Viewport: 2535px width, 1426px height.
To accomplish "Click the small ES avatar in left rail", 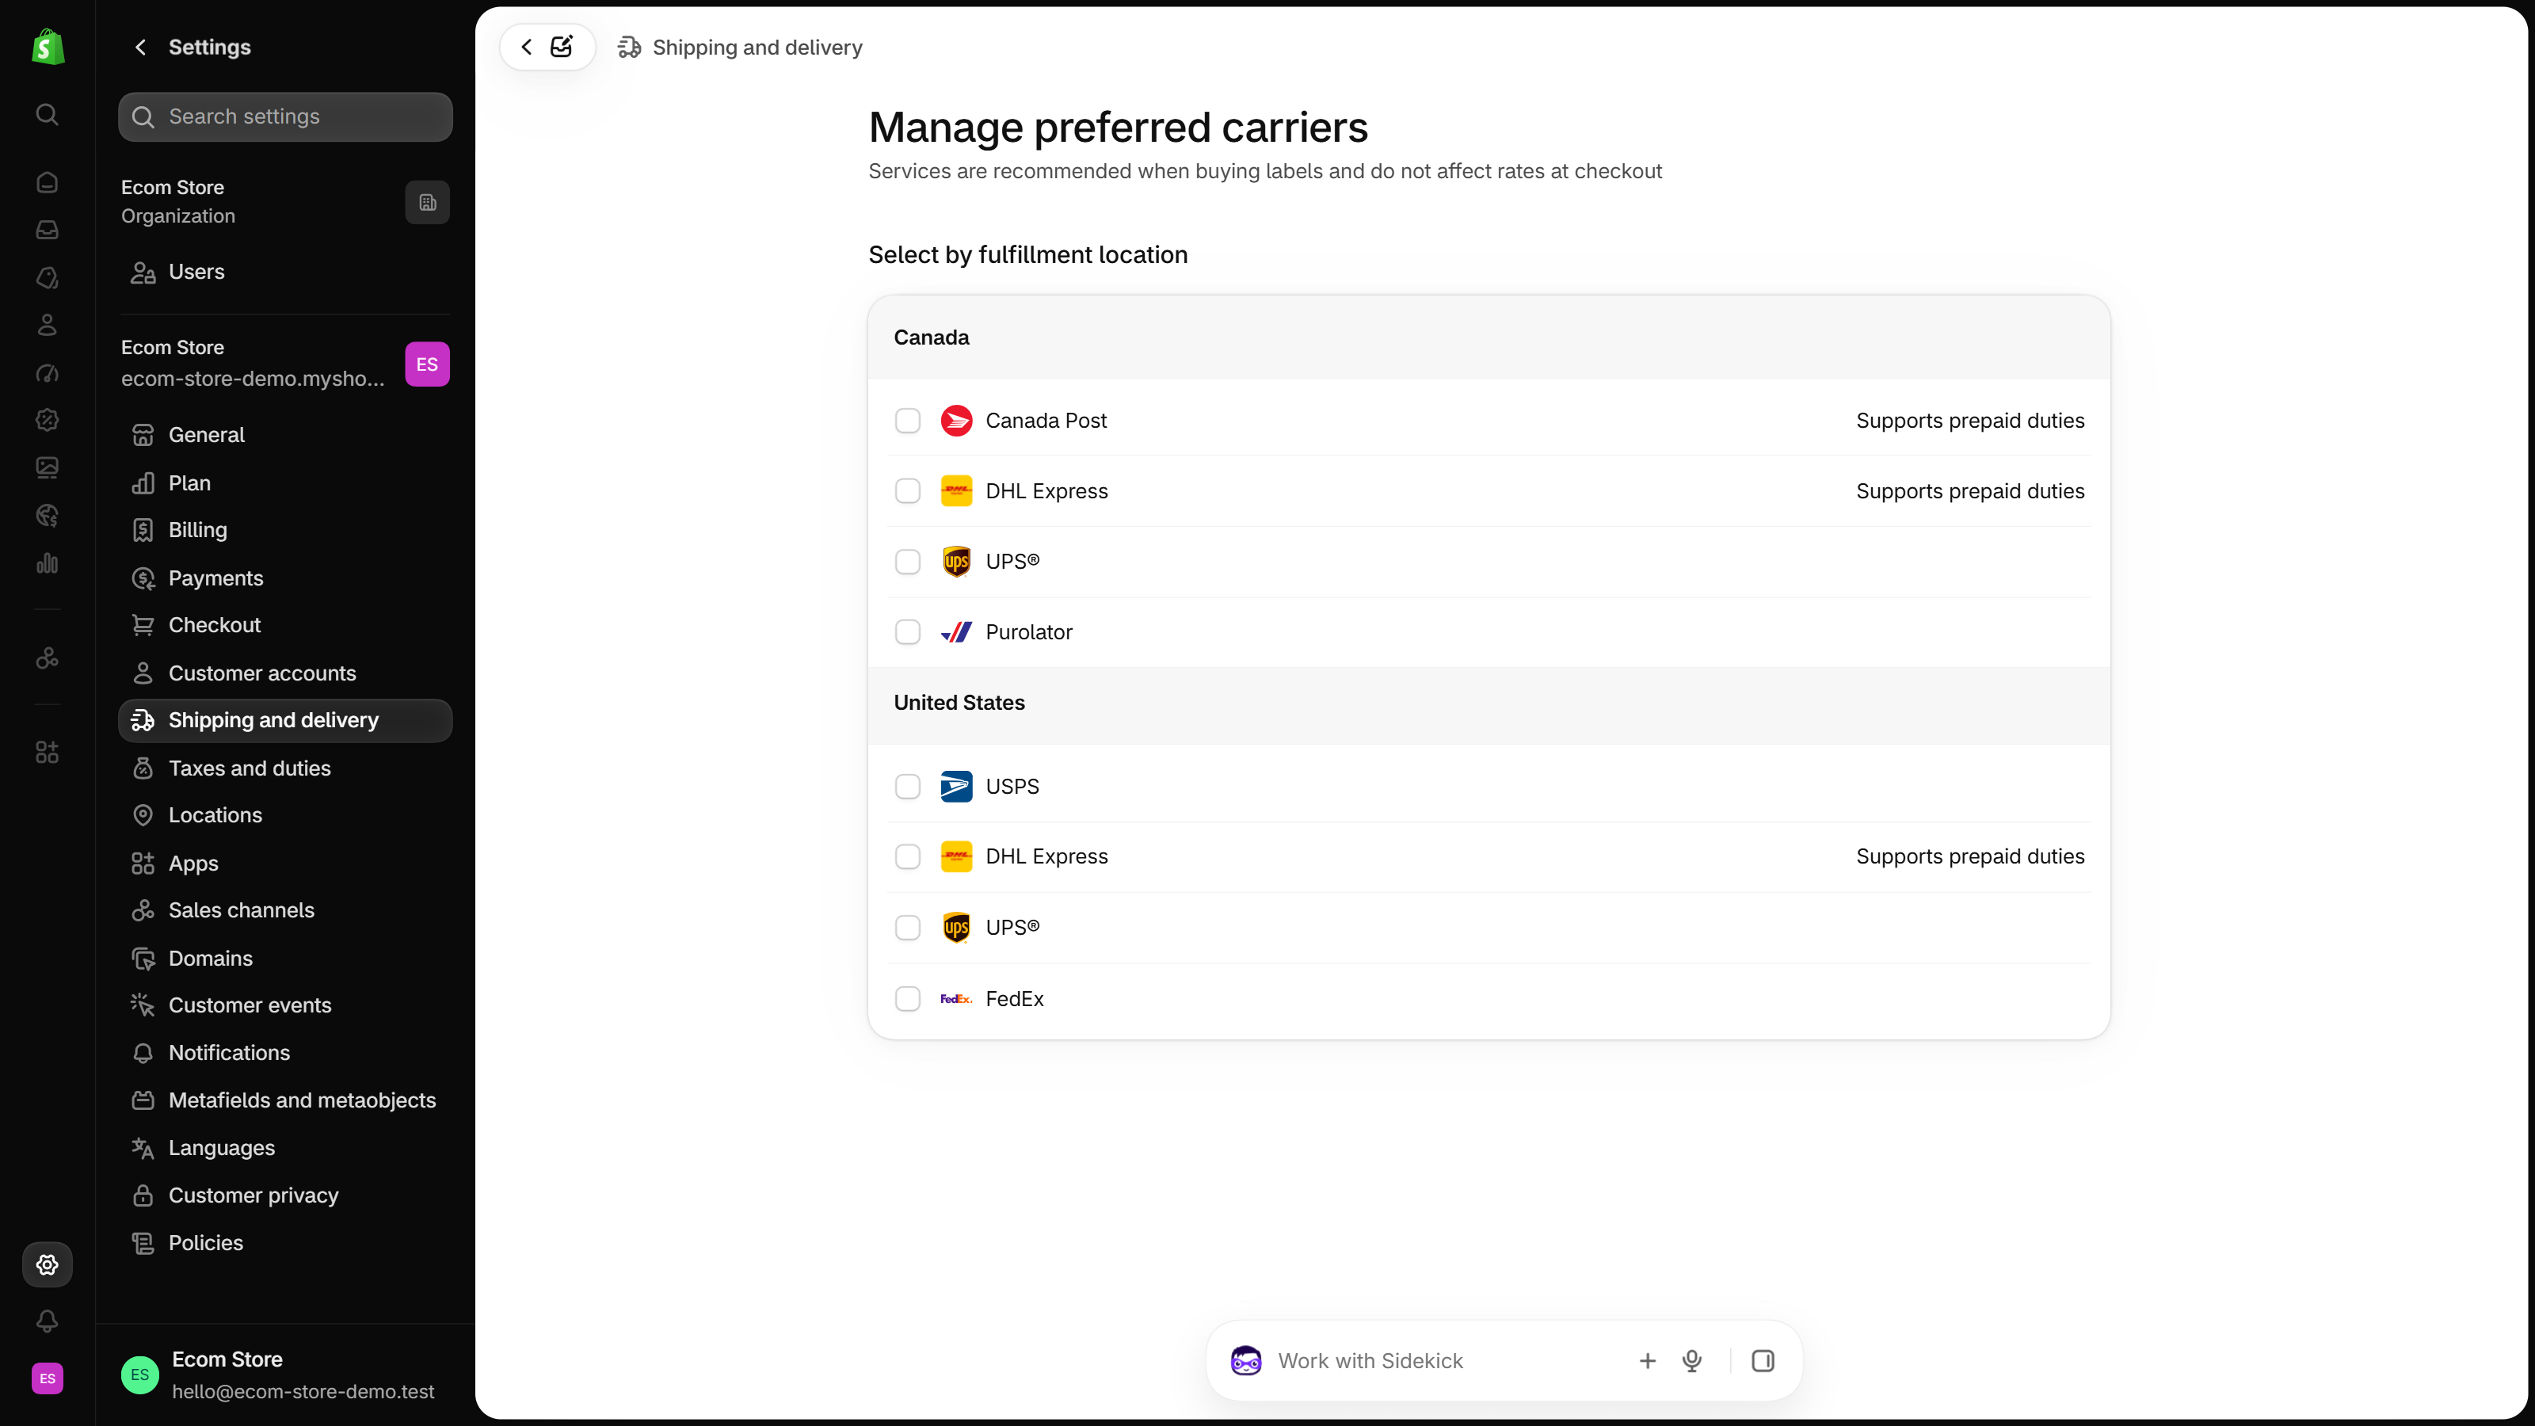I will click(48, 1378).
